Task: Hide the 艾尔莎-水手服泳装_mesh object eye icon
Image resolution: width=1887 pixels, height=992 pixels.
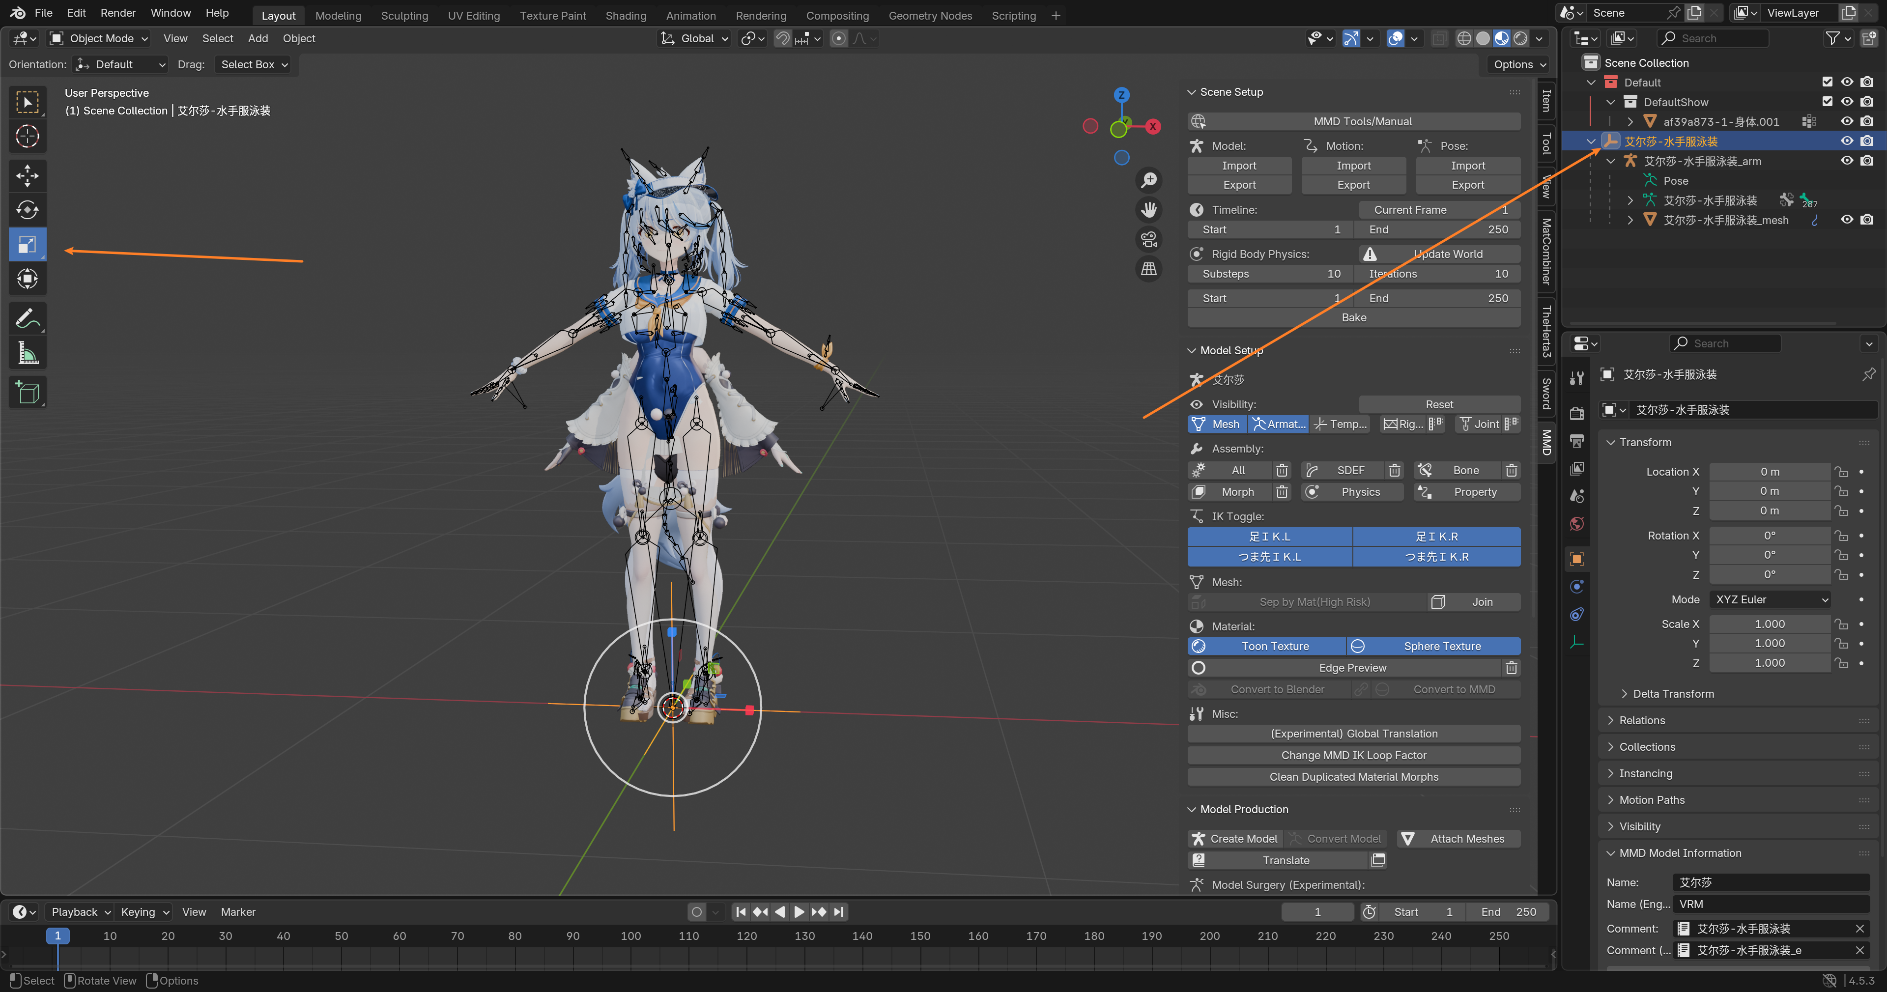Action: coord(1847,220)
